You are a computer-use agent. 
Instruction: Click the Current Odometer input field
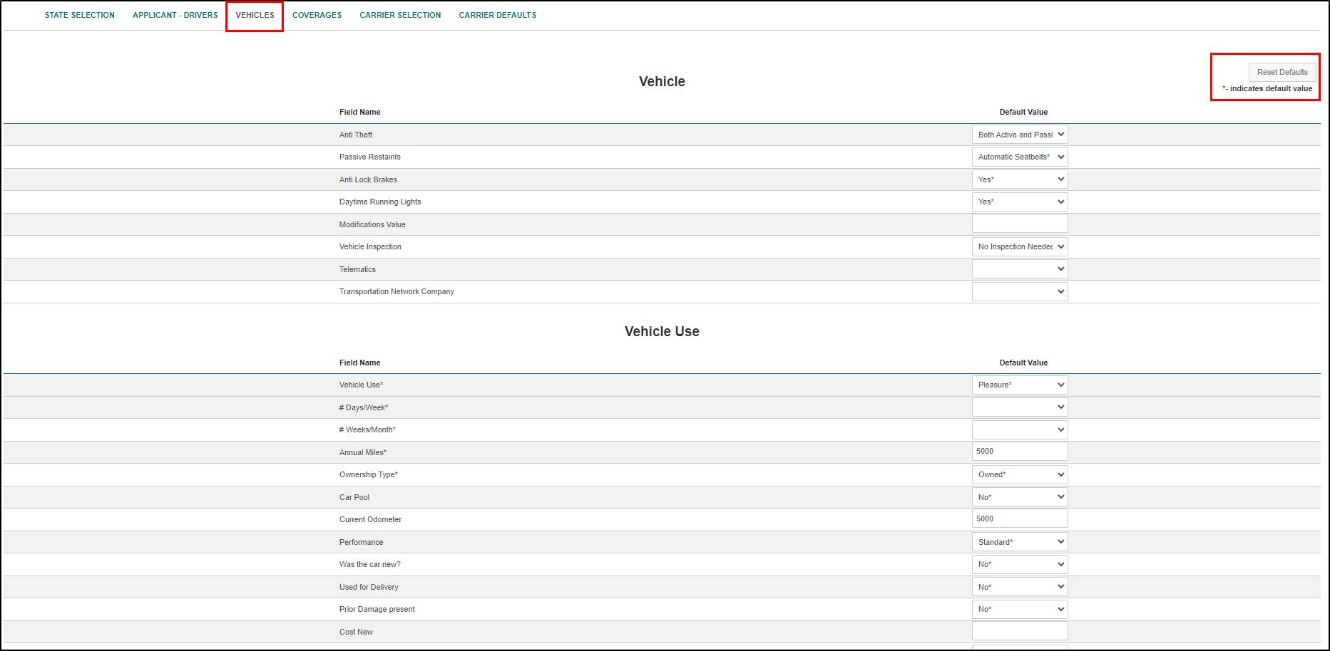[1020, 519]
